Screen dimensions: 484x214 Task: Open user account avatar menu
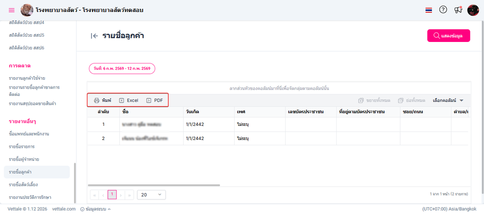473,10
